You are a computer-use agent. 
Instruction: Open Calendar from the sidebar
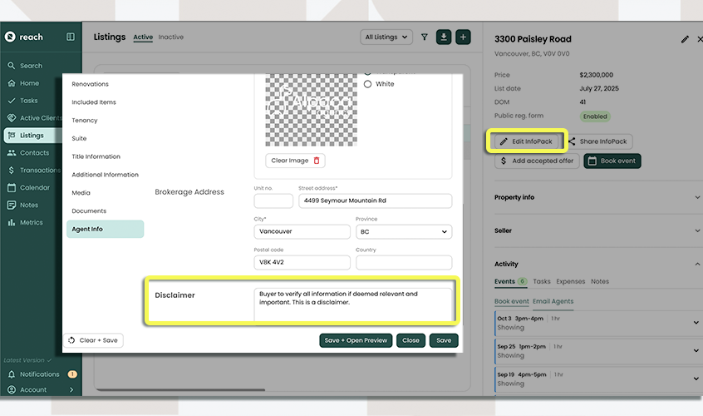click(x=34, y=188)
